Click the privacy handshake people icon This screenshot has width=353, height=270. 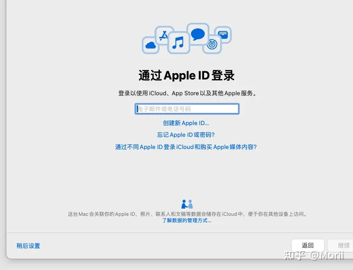187,204
